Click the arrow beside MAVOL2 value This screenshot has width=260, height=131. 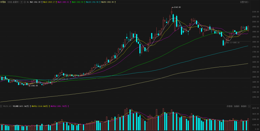[x=68, y=107]
